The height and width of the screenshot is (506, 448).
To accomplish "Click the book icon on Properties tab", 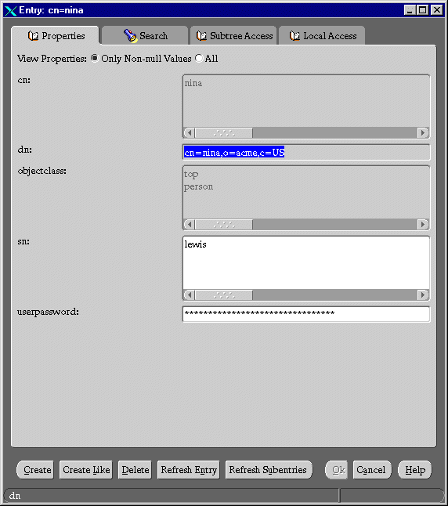I will (33, 36).
